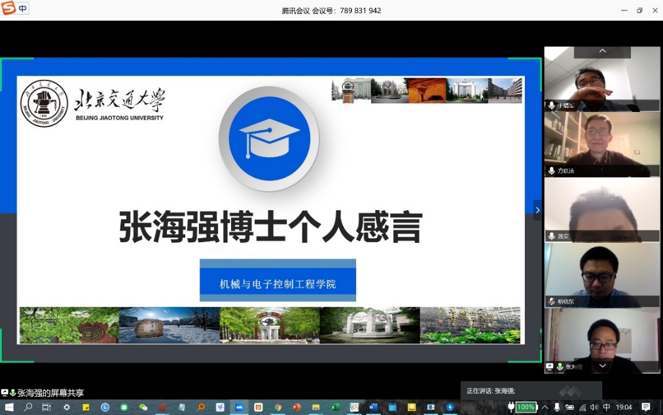Show hidden system tray icons
Screen dimensions: 663x415
tap(545, 407)
